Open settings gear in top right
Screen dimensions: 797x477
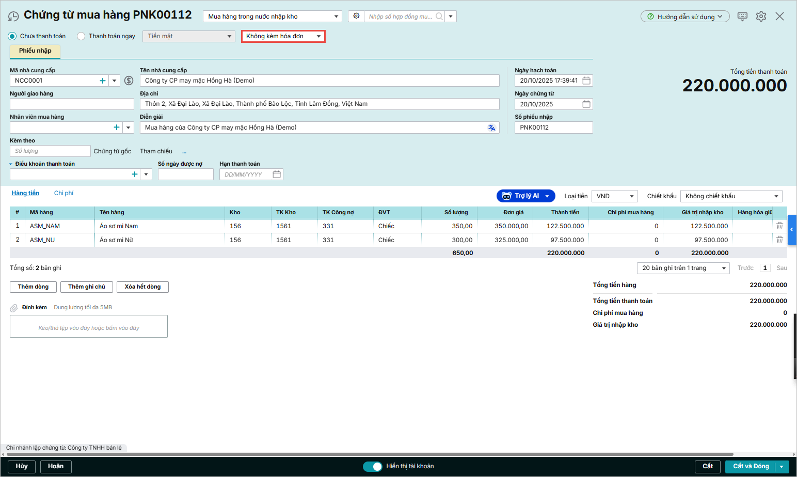(x=761, y=17)
